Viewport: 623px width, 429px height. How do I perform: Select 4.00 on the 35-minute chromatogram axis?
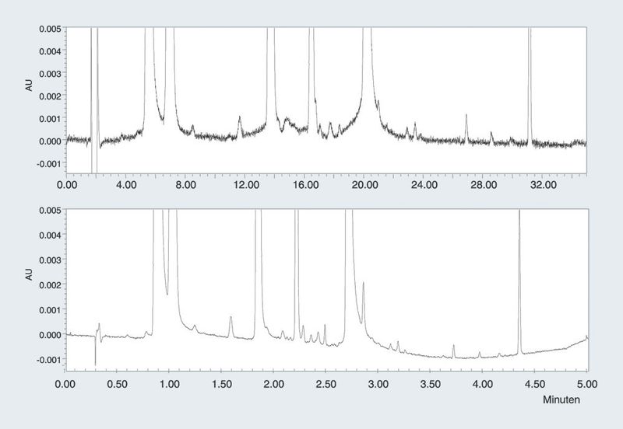126,185
